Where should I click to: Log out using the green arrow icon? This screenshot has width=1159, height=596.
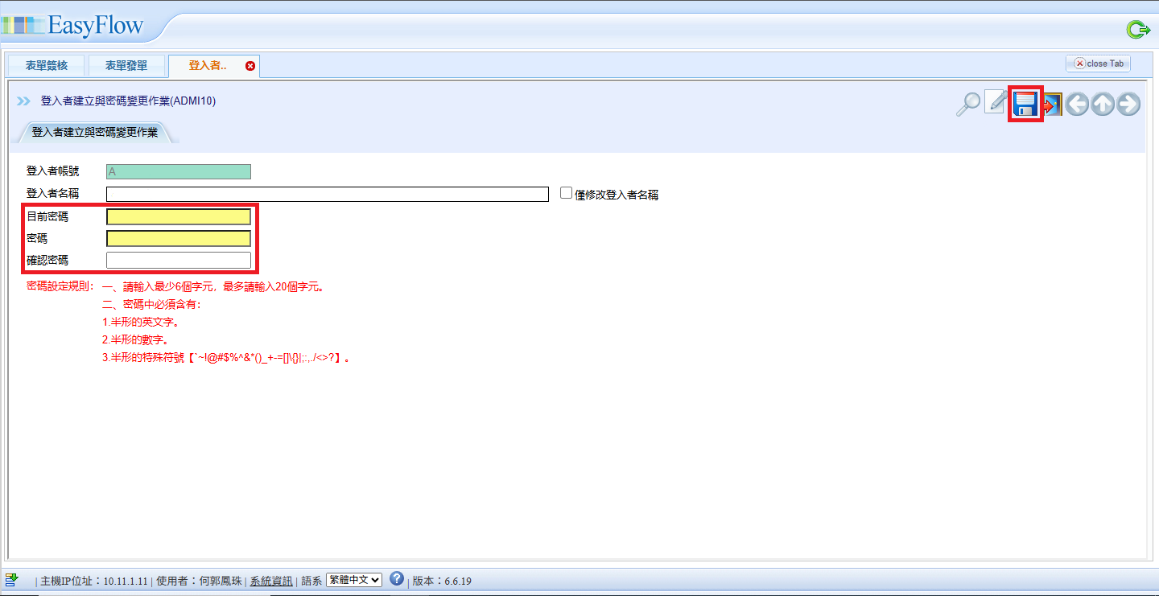[x=1138, y=31]
